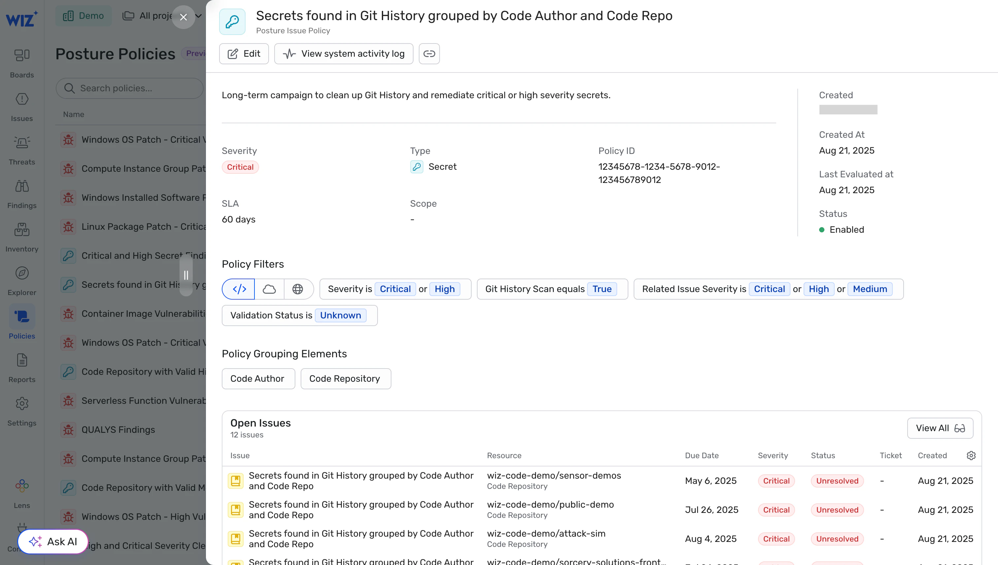998x565 pixels.
Task: Open wiz-code-demo/public-demo resource
Action: coord(550,504)
